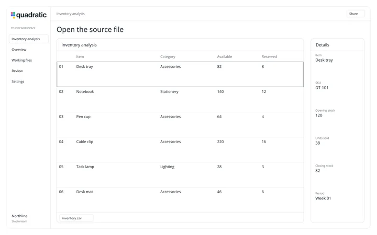The height and width of the screenshot is (235, 377).
Task: Select Review in the sidebar
Action: [17, 71]
